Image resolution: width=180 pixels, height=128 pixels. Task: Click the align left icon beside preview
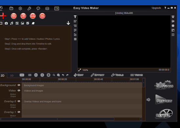75,21
